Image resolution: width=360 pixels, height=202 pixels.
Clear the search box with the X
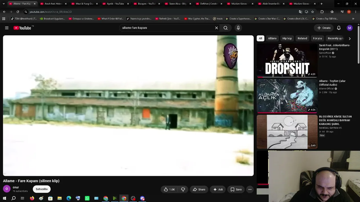(217, 28)
